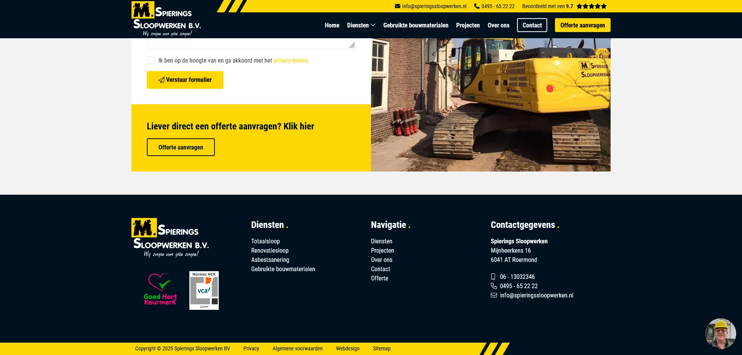742x355 pixels.
Task: Click the yellow Offerte aanvragen header button
Action: 582,25
